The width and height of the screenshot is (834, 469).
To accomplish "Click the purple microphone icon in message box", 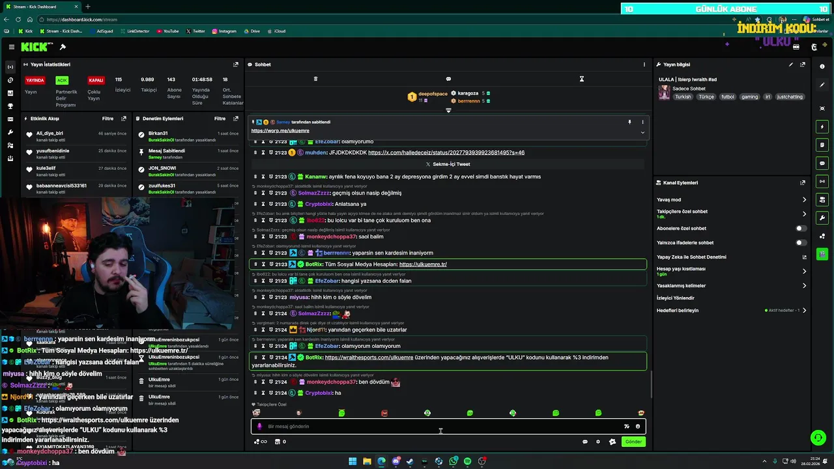I will coord(259,427).
